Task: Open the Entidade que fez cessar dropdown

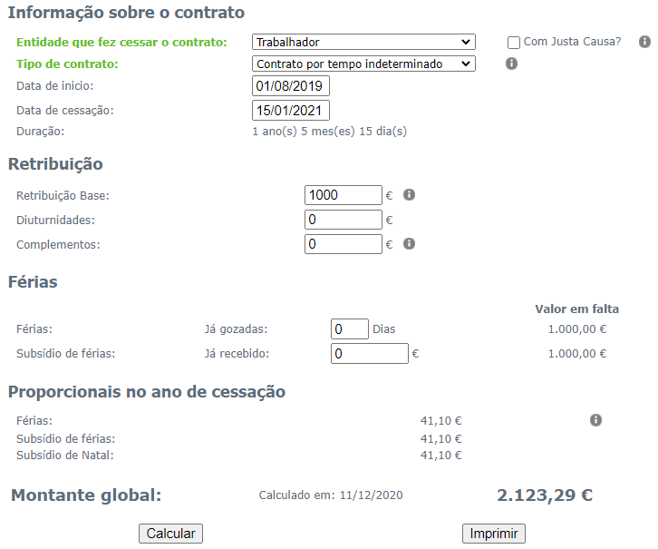Action: pos(363,42)
